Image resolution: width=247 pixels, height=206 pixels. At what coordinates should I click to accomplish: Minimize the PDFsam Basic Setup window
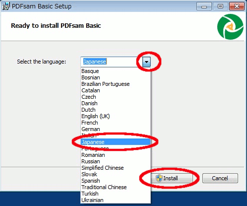pos(204,6)
